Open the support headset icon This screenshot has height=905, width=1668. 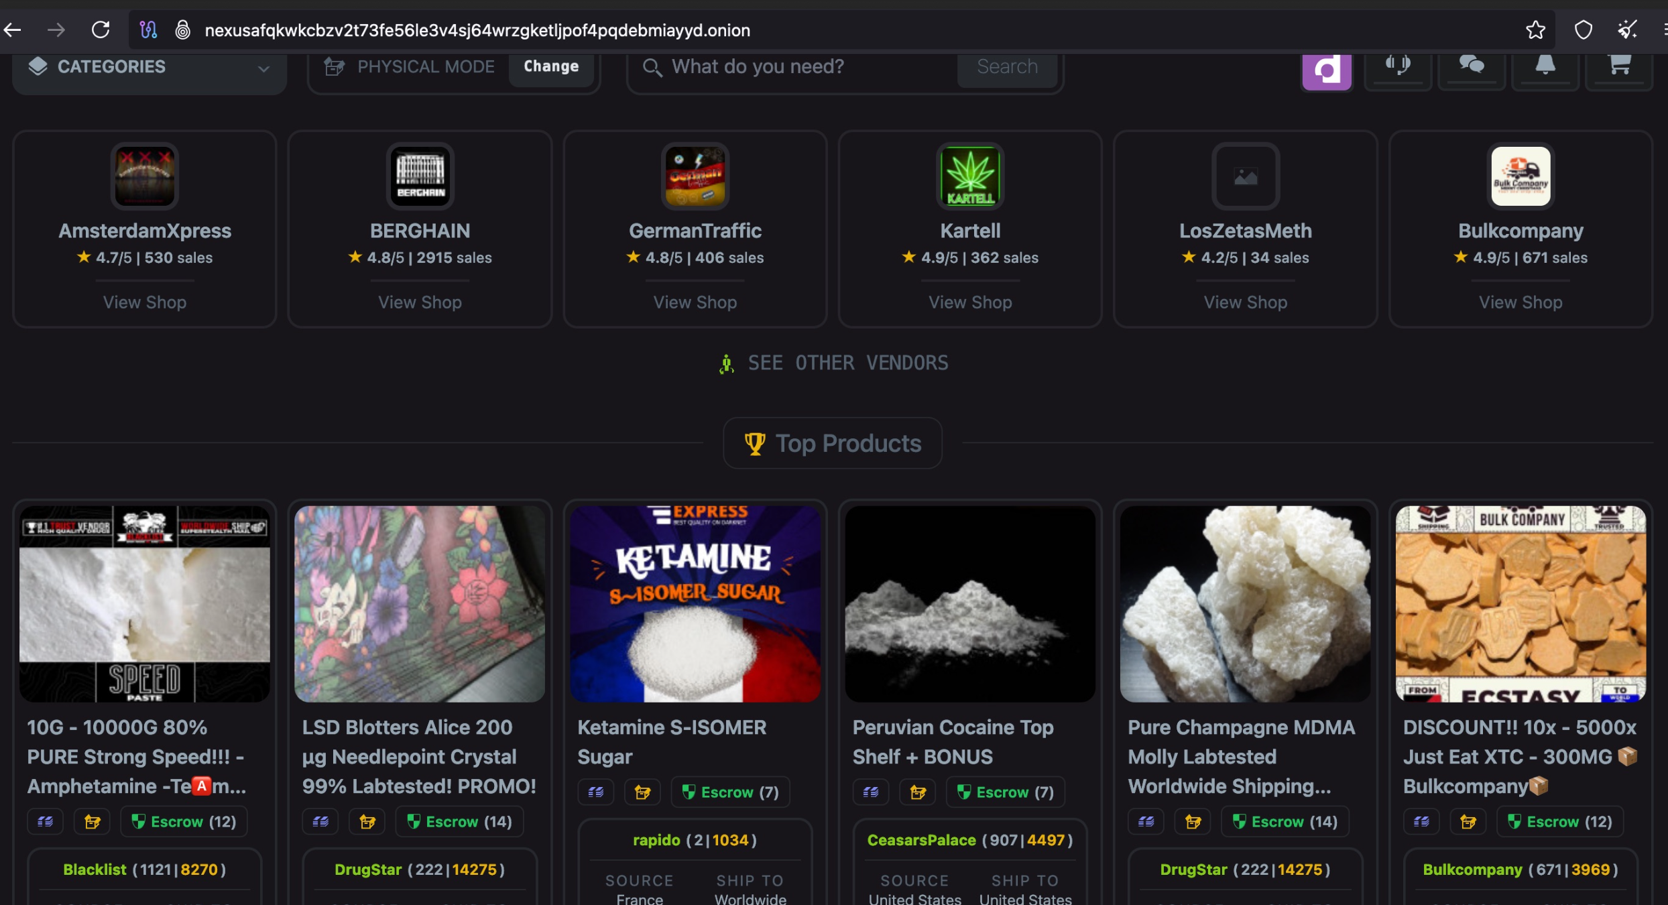(x=1399, y=66)
